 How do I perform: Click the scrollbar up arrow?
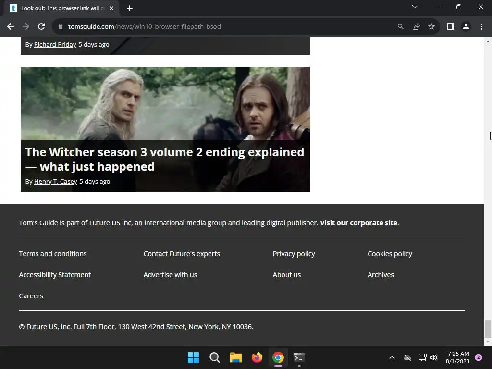pos(488,41)
